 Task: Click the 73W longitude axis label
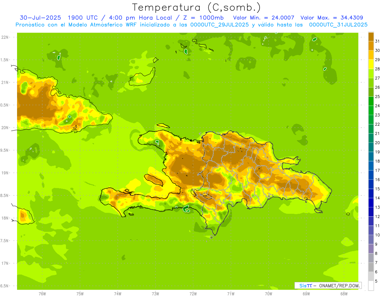pyautogui.click(x=155, y=294)
